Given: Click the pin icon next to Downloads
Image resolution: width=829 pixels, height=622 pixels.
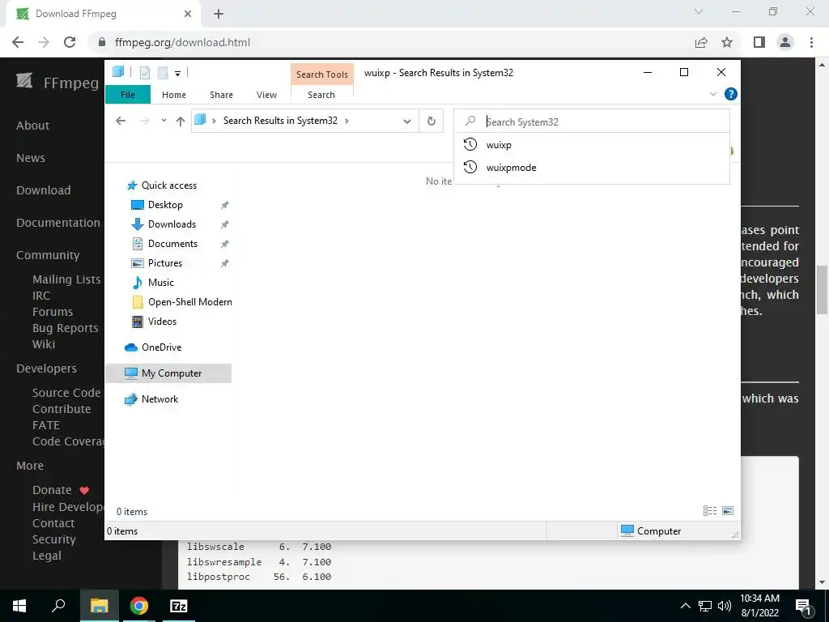Looking at the screenshot, I should [x=225, y=224].
